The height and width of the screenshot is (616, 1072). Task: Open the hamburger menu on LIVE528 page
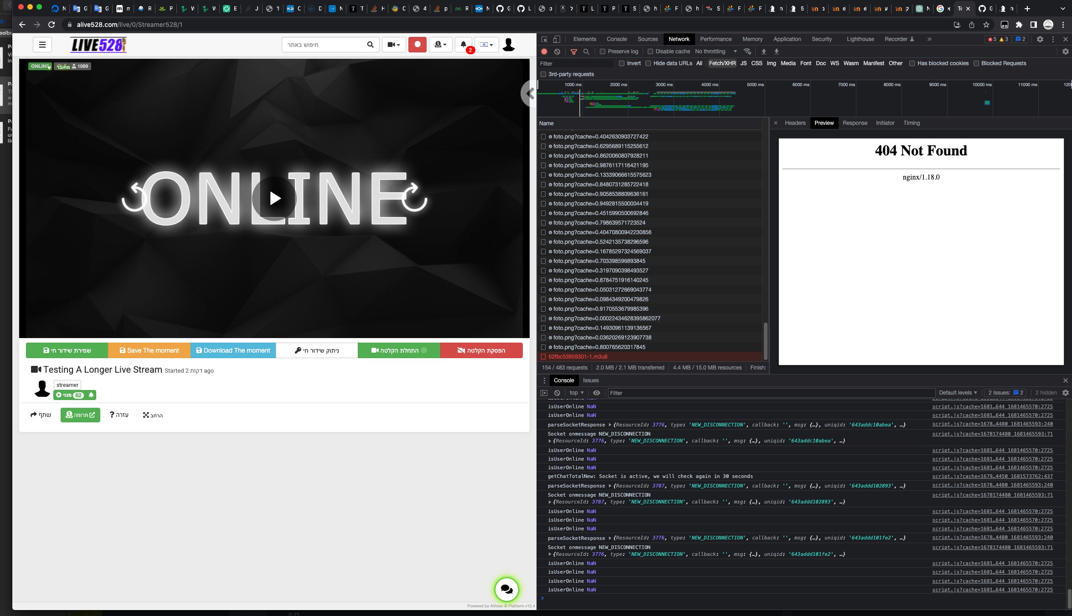click(x=42, y=45)
